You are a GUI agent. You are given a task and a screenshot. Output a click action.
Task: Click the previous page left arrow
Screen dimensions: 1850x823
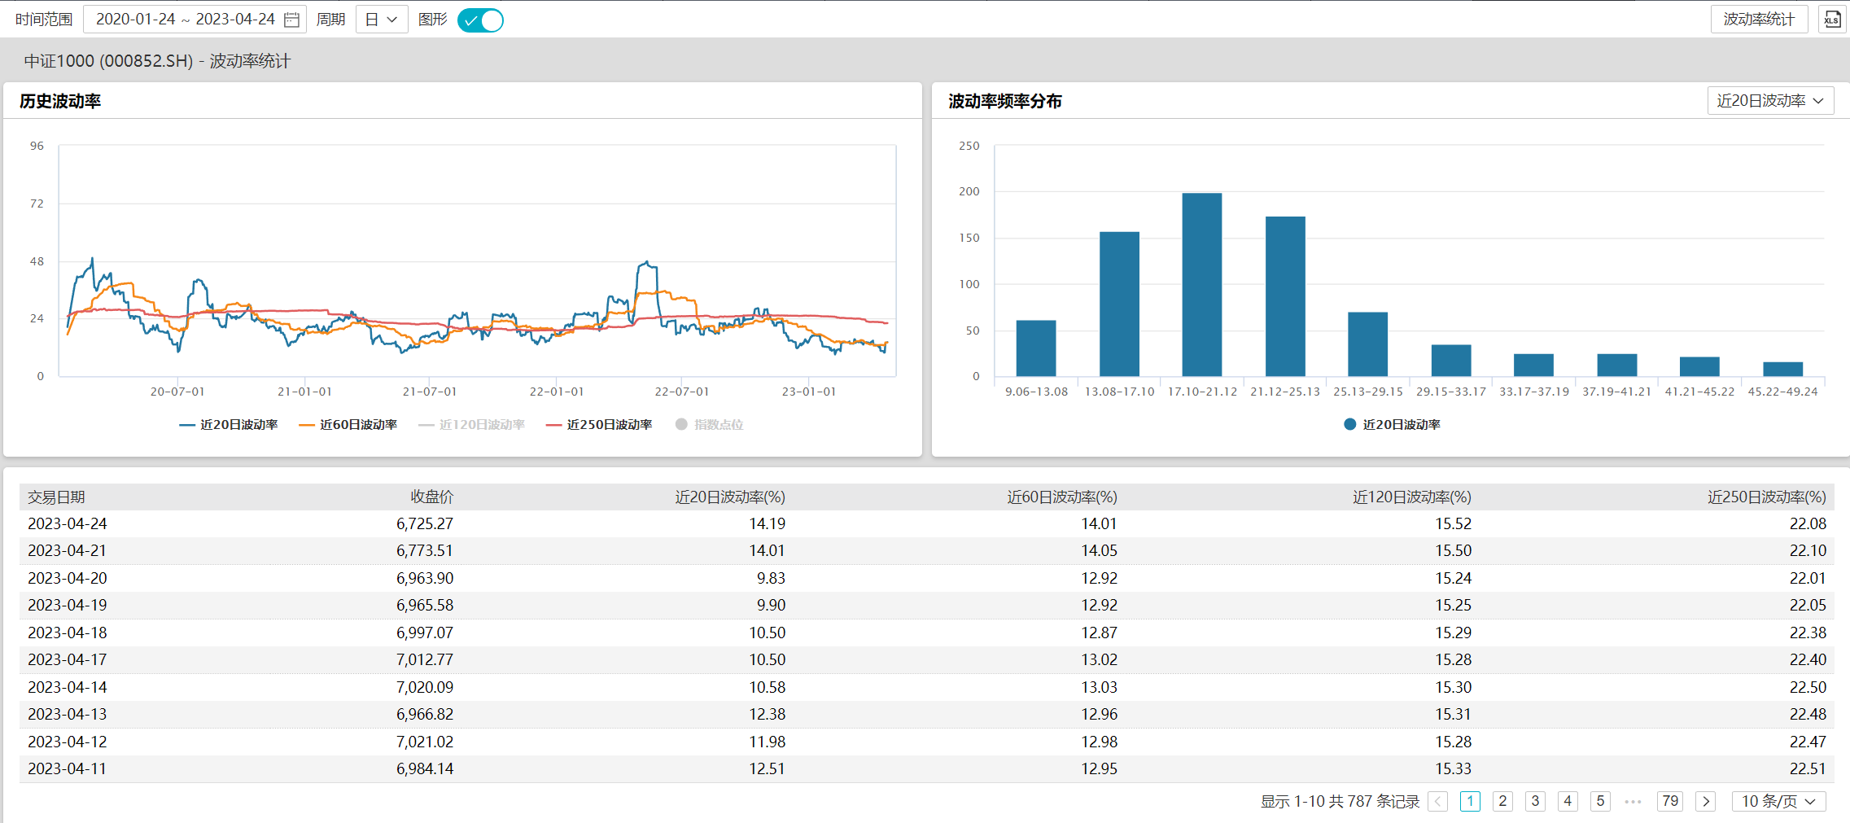click(x=1438, y=802)
